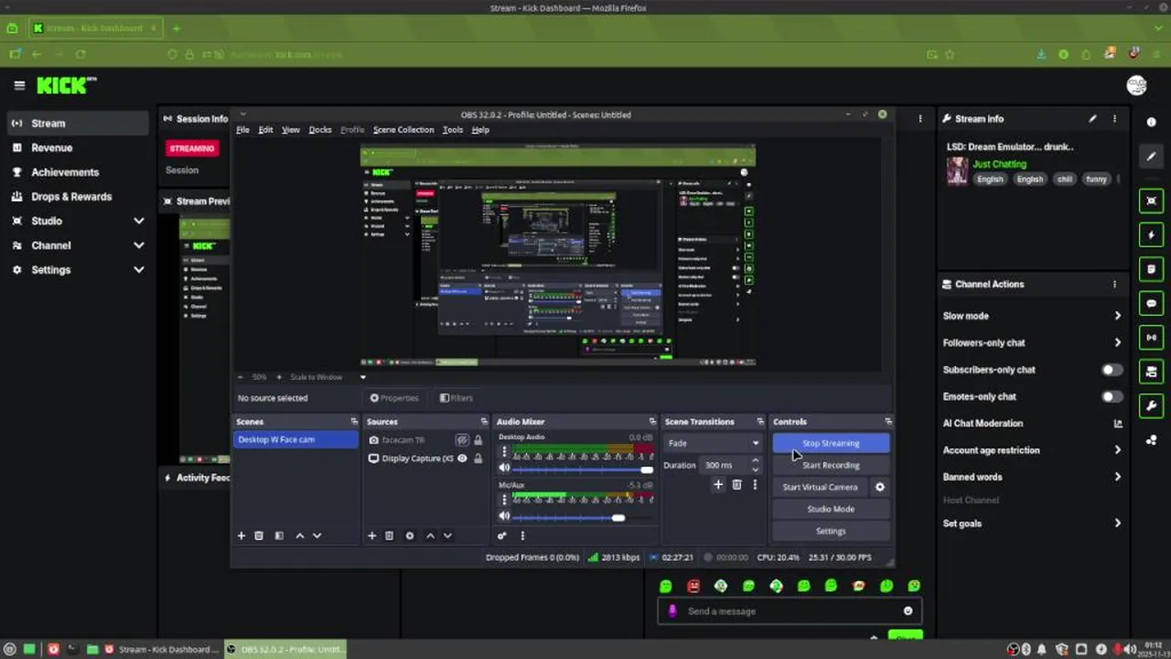
Task: Enable Studio Mode in OBS
Action: [831, 509]
